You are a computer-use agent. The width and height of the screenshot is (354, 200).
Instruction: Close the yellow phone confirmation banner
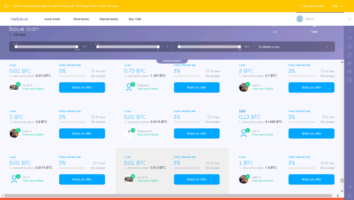coord(342,6)
